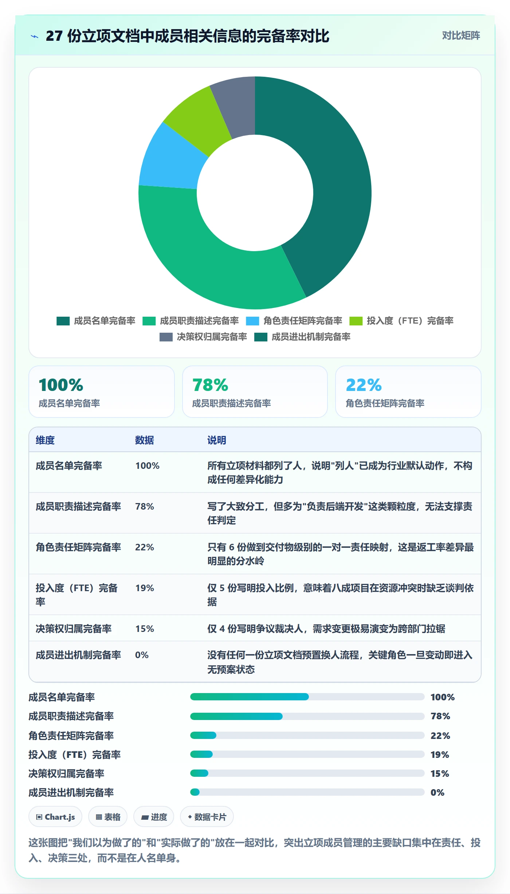
Task: Select the 数据卡片 tag chip
Action: pyautogui.click(x=207, y=817)
